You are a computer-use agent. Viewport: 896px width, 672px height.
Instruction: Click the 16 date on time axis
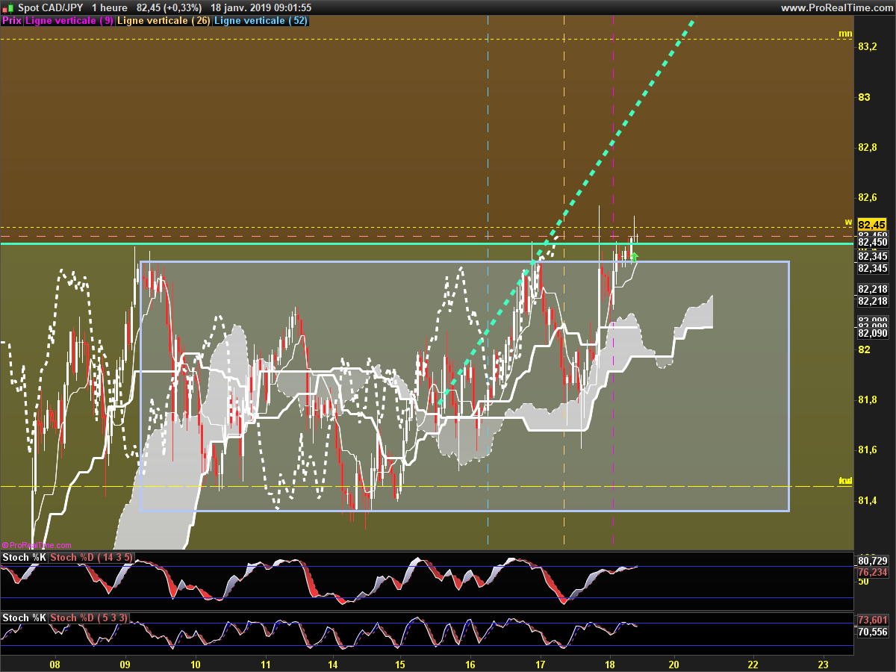click(470, 665)
